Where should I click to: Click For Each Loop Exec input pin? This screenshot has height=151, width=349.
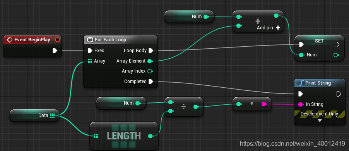[x=90, y=51]
